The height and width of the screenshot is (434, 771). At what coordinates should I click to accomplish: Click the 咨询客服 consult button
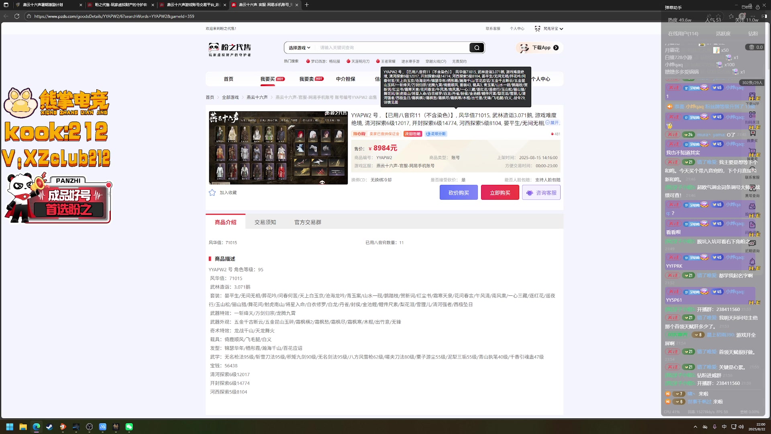[x=541, y=192]
